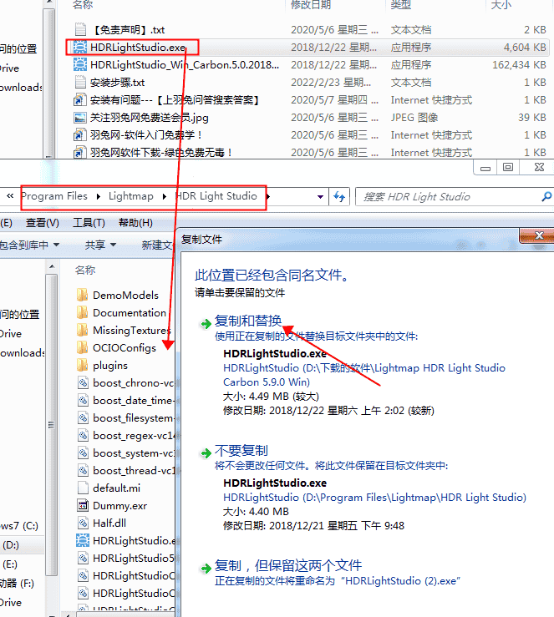554x617 pixels.
Task: Click the refresh button beside the address bar
Action: [x=339, y=196]
